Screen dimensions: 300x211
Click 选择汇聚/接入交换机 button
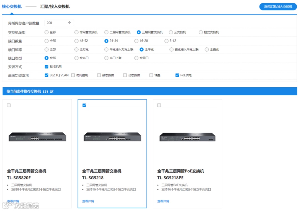click(278, 7)
